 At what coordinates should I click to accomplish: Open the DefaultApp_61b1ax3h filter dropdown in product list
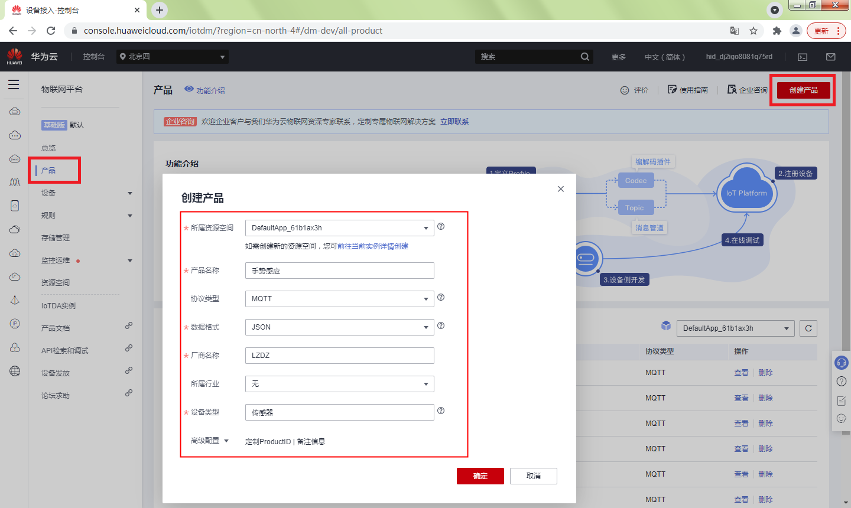coord(736,328)
